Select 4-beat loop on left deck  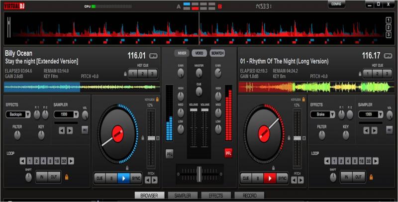[x=43, y=161]
